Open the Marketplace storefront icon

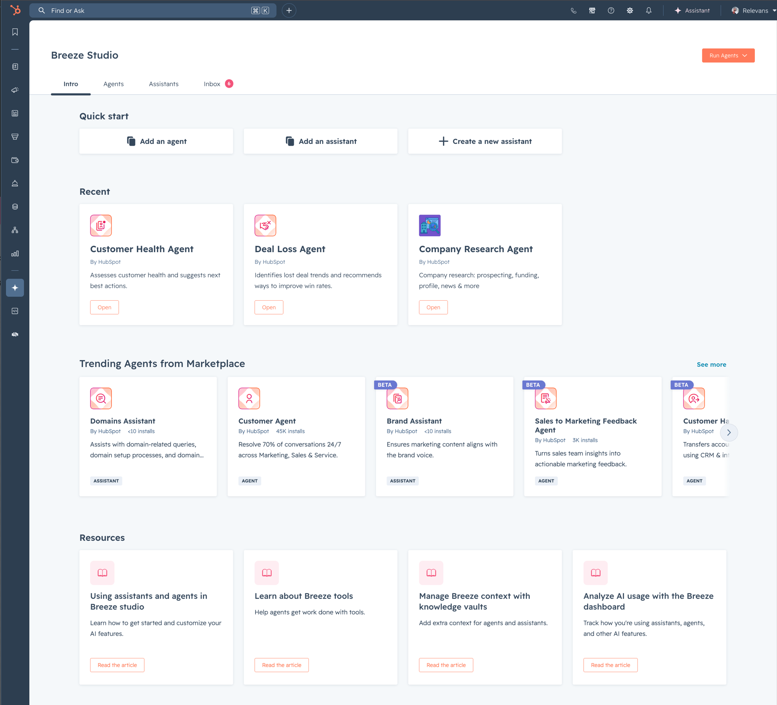(x=592, y=10)
